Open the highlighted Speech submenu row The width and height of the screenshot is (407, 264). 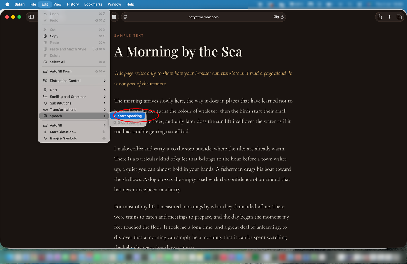(x=74, y=116)
